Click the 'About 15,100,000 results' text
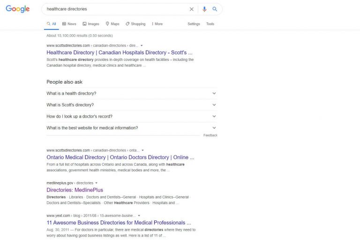Image resolution: width=360 pixels, height=243 pixels. 80,36
